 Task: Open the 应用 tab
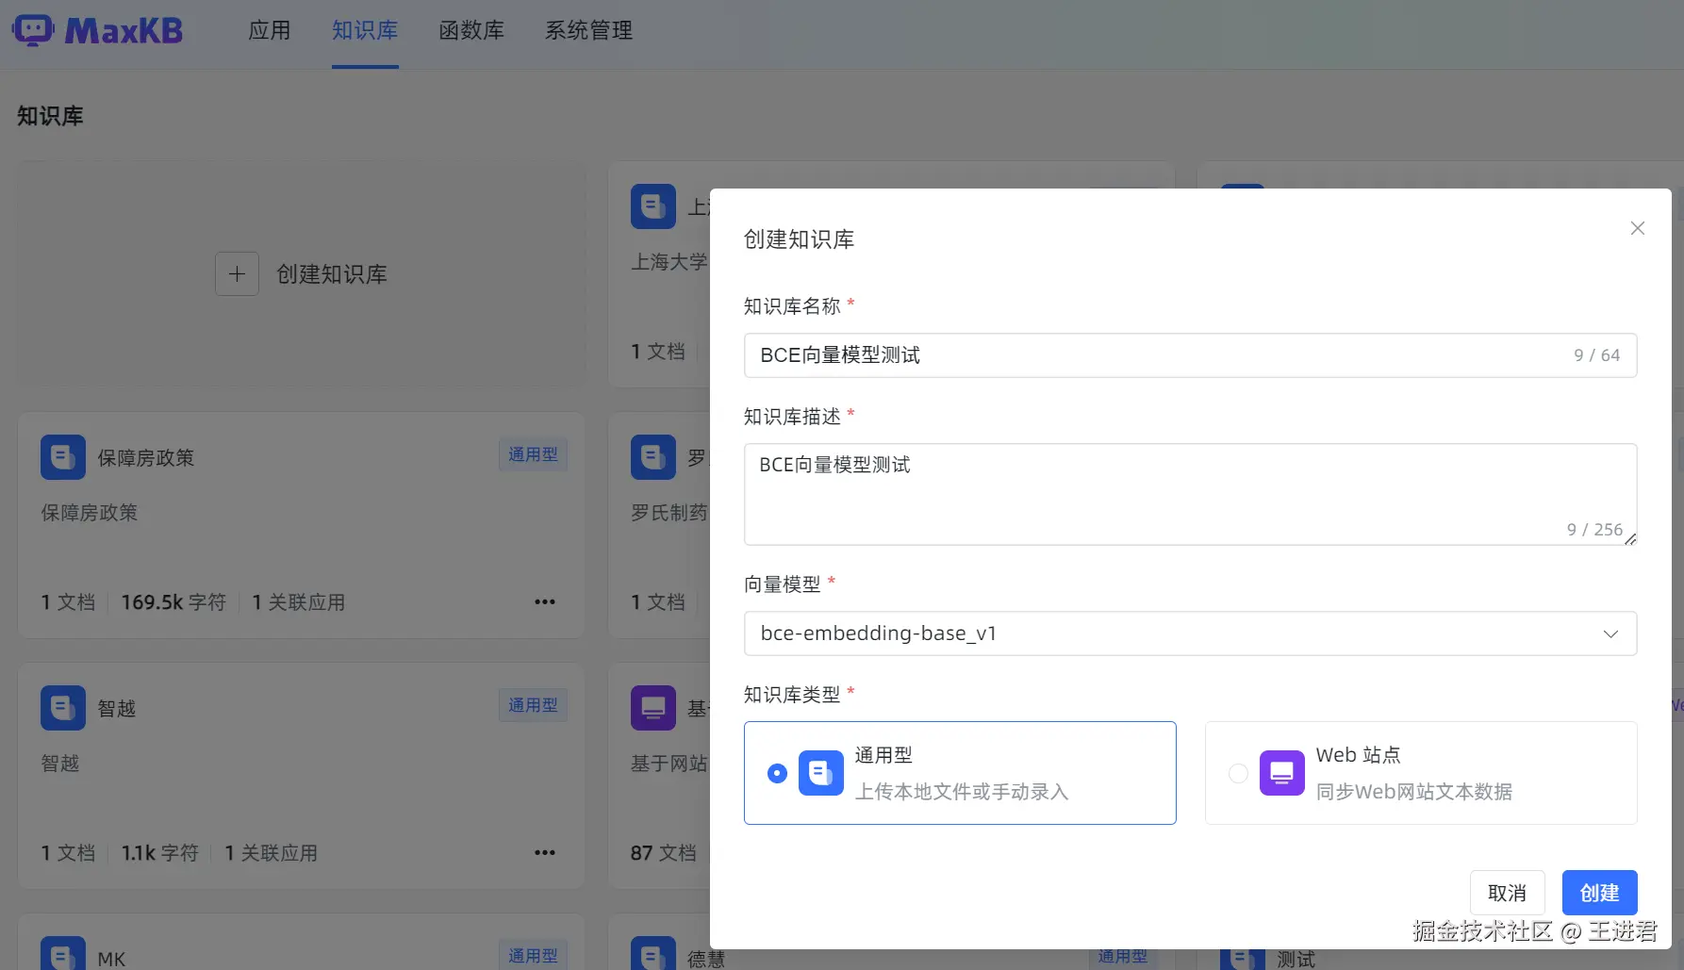coord(269,30)
